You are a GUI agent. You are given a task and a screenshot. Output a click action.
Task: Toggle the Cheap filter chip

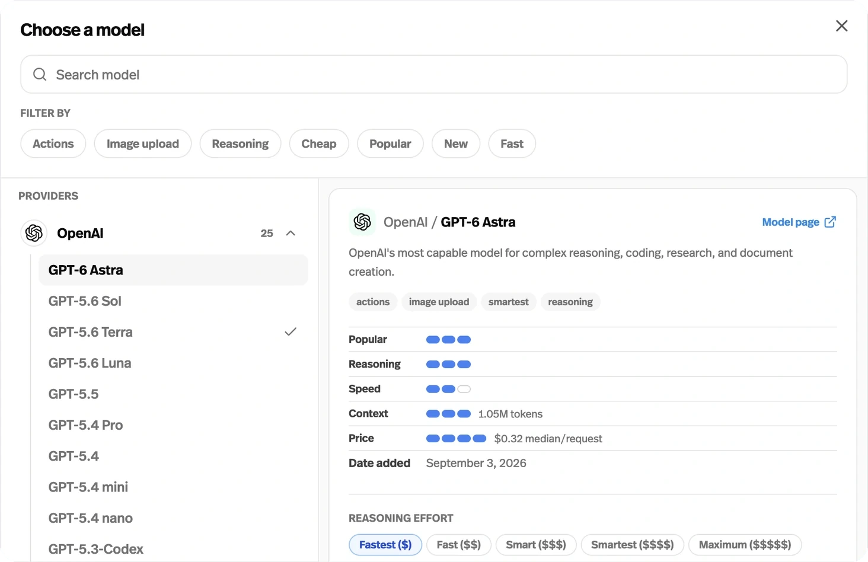pos(319,143)
